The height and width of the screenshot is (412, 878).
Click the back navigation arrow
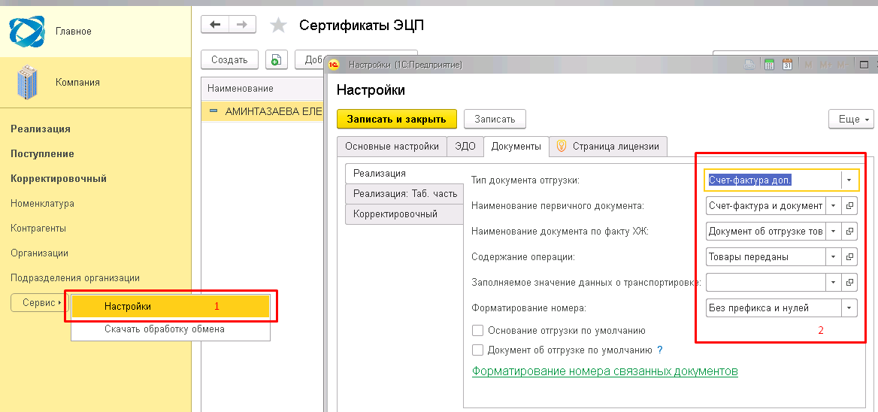[x=215, y=25]
